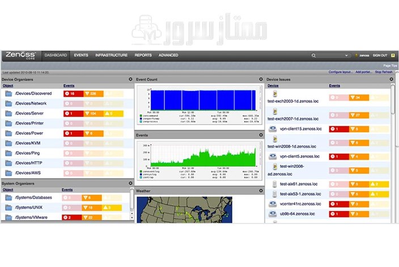Open vpn-client5.zenoss.loc device link
Viewport: 399px width, 267px height.
pyautogui.click(x=300, y=156)
